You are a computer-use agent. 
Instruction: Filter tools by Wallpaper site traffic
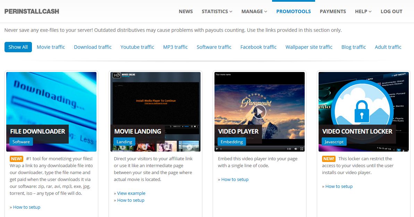(309, 47)
